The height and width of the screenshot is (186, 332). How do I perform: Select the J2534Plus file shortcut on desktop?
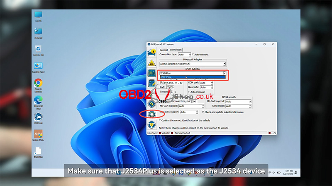coord(38,153)
